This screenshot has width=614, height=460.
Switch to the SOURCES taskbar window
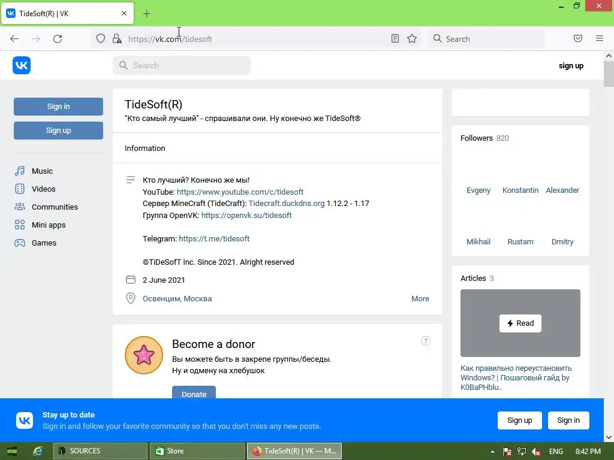(x=100, y=451)
